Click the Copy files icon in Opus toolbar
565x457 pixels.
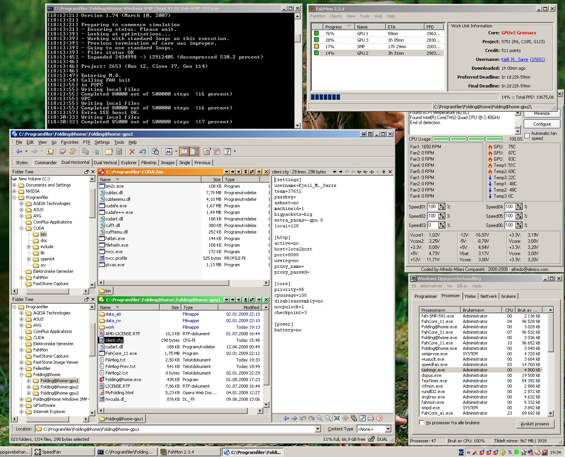pyautogui.click(x=86, y=151)
